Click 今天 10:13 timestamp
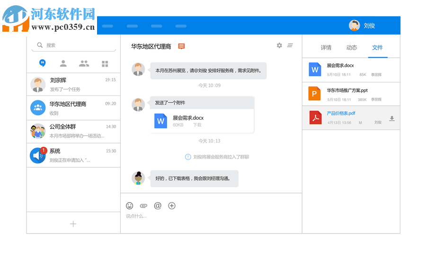426x258 pixels. point(210,141)
